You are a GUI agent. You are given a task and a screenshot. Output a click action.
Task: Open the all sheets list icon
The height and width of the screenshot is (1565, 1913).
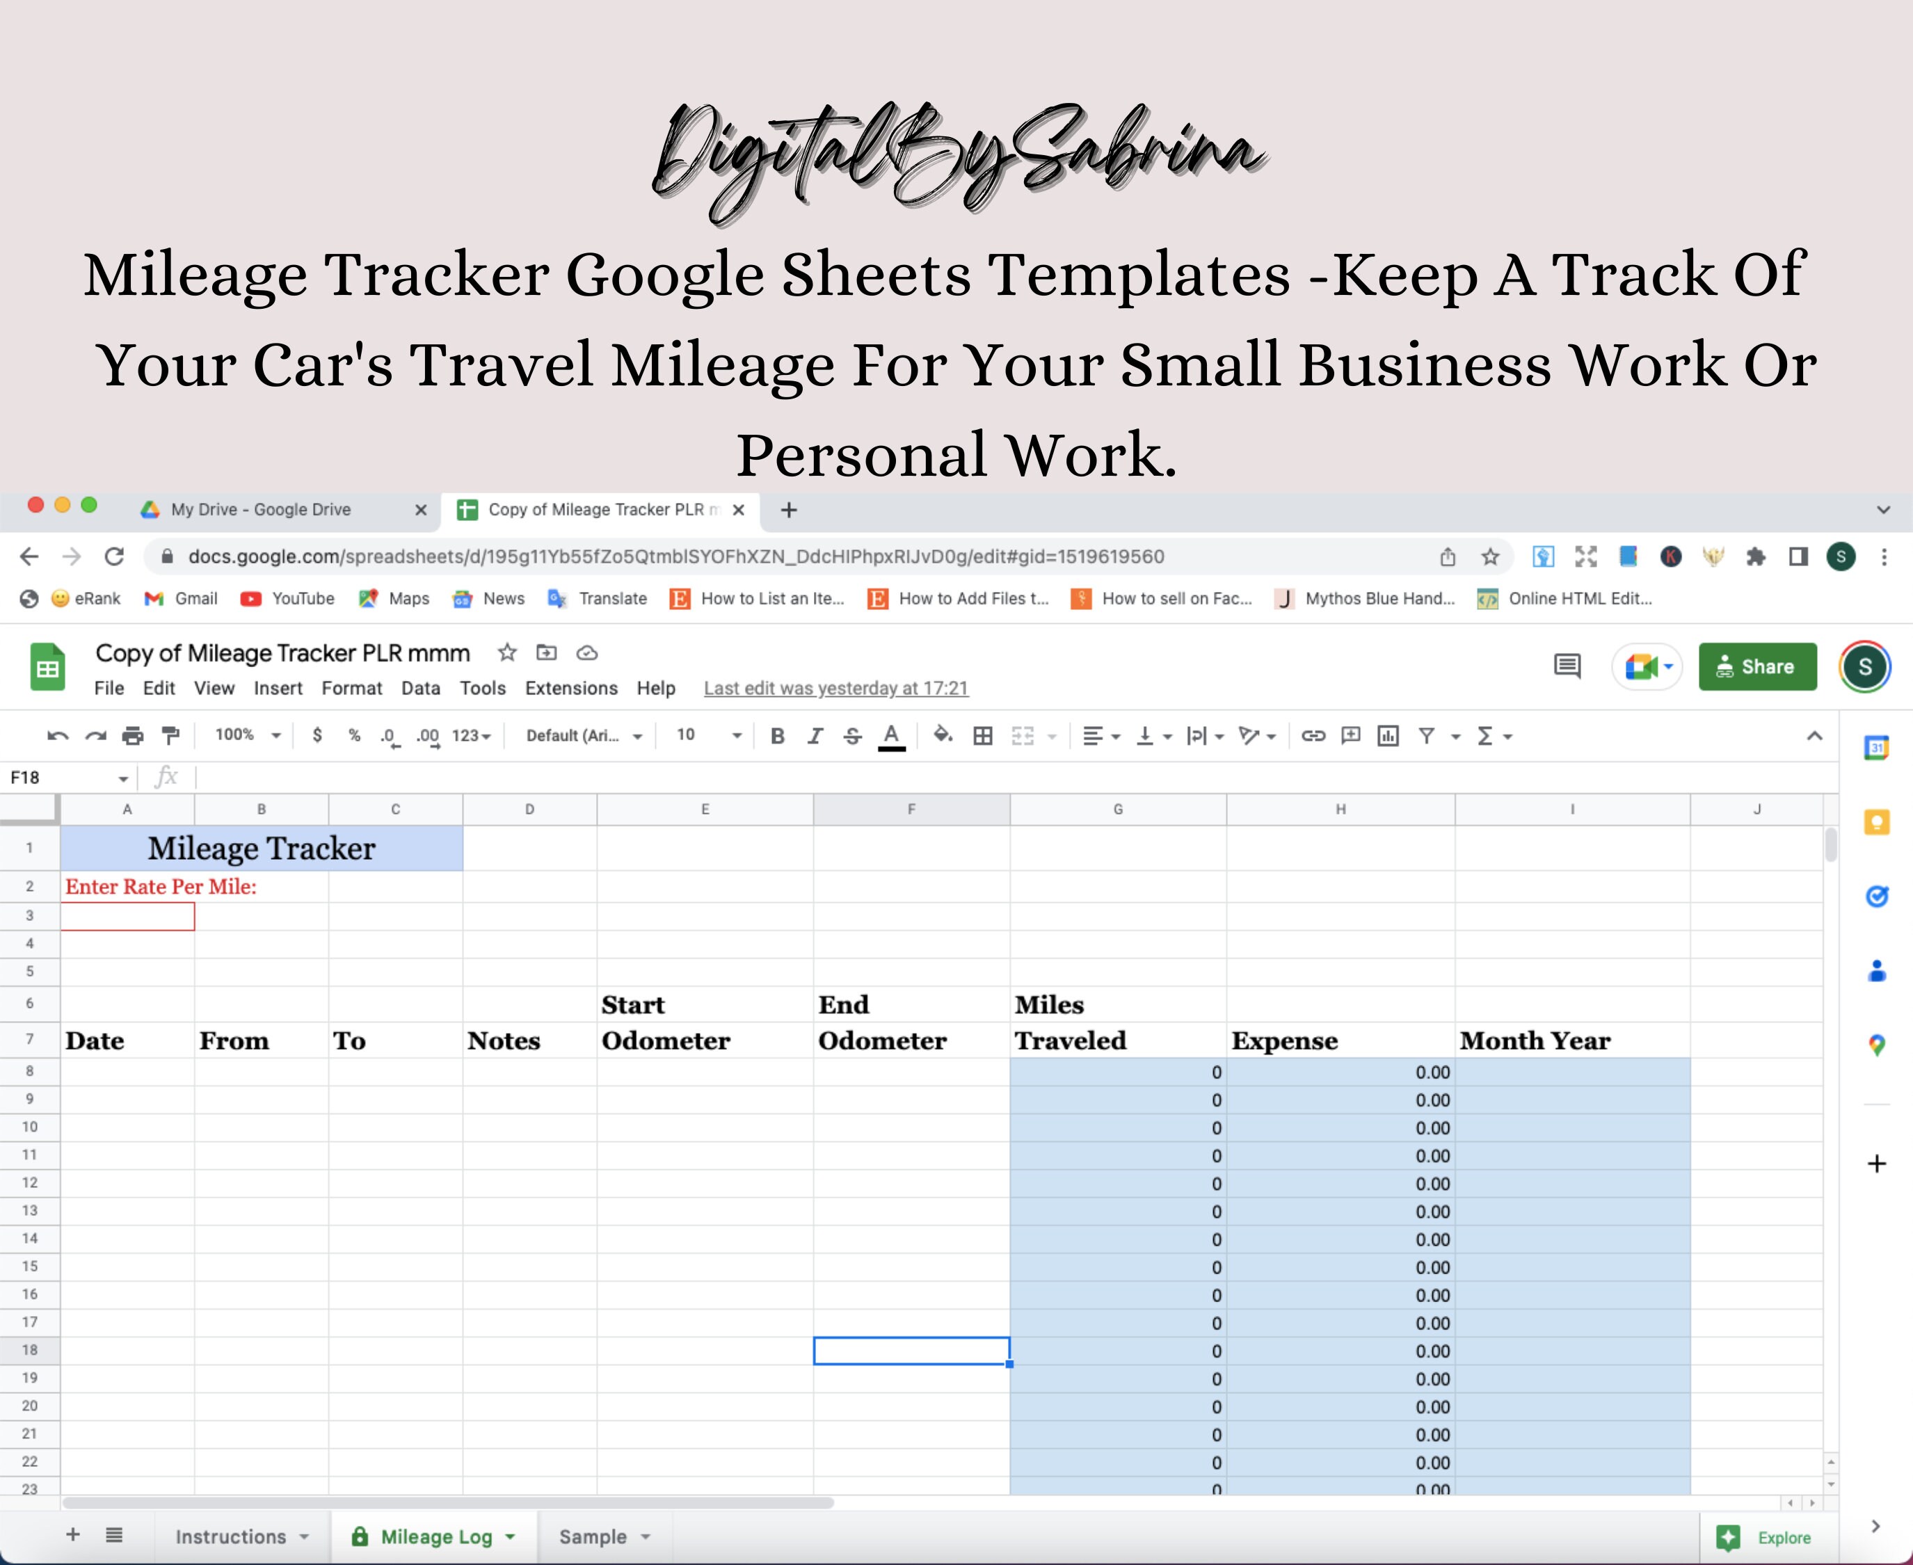(113, 1535)
